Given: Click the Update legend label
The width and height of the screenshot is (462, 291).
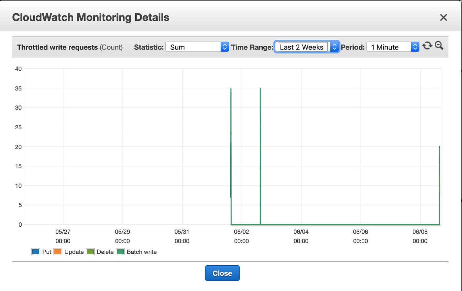Looking at the screenshot, I should pos(74,252).
